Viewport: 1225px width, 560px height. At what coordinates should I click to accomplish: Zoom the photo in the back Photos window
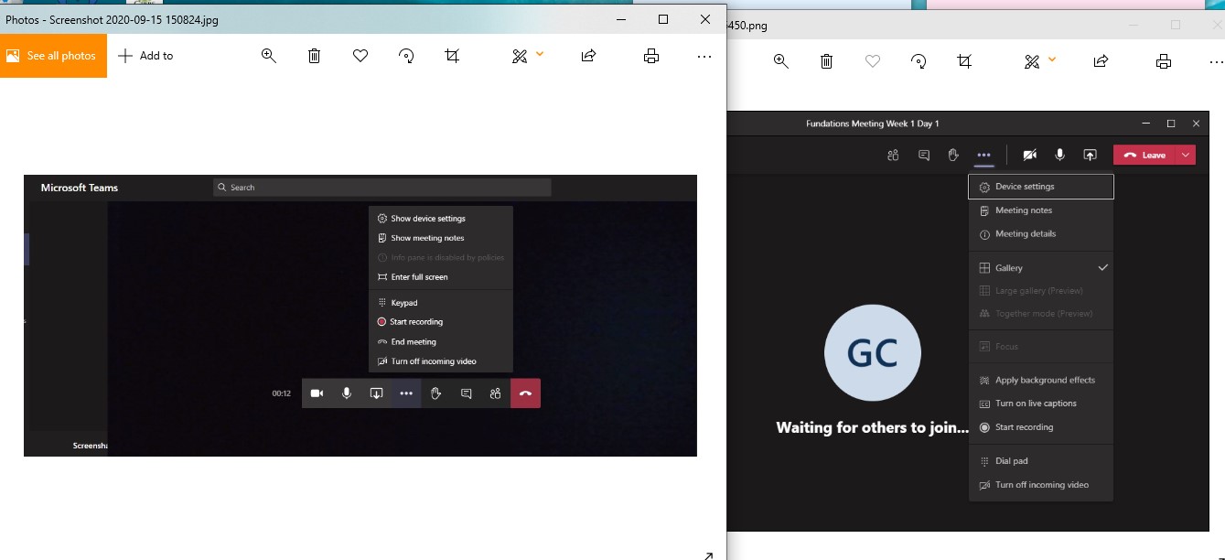pos(780,61)
